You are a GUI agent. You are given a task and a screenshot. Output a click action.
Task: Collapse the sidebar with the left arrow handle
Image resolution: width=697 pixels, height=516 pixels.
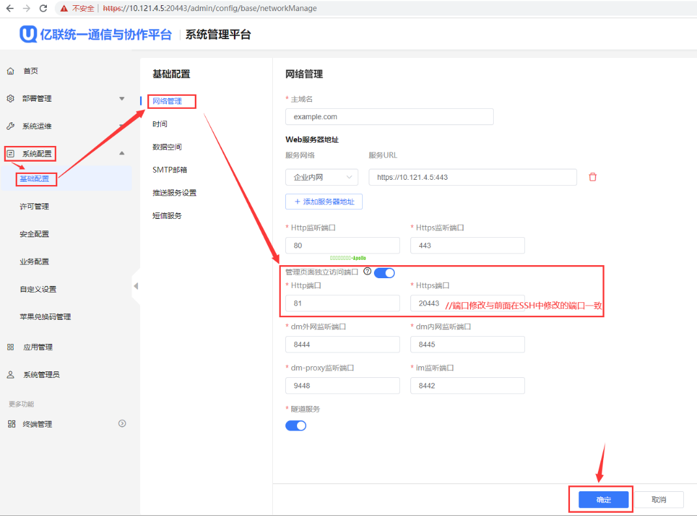(x=135, y=286)
